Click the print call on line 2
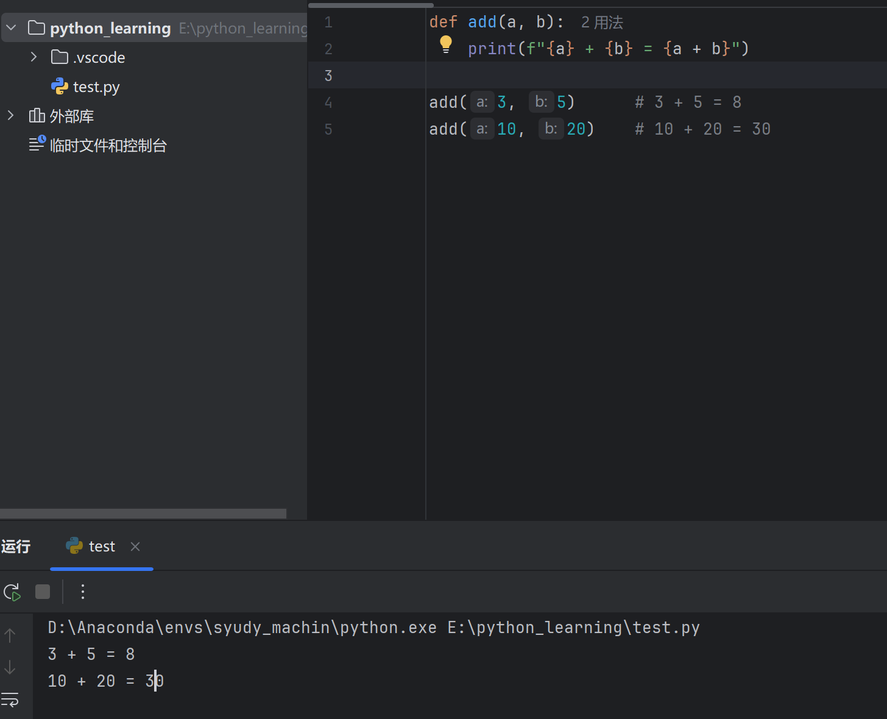Viewport: 887px width, 719px height. coord(492,49)
